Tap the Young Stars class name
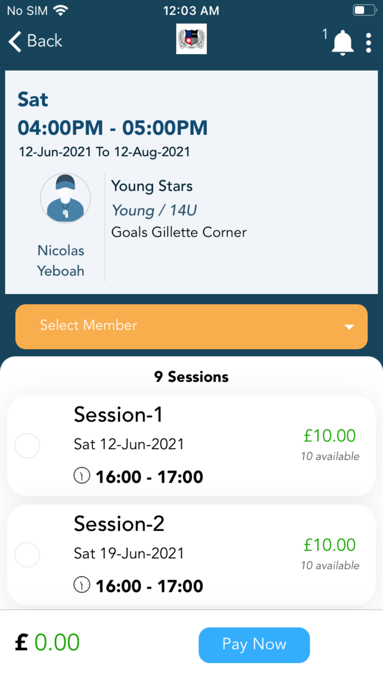This screenshot has width=383, height=681. (152, 186)
